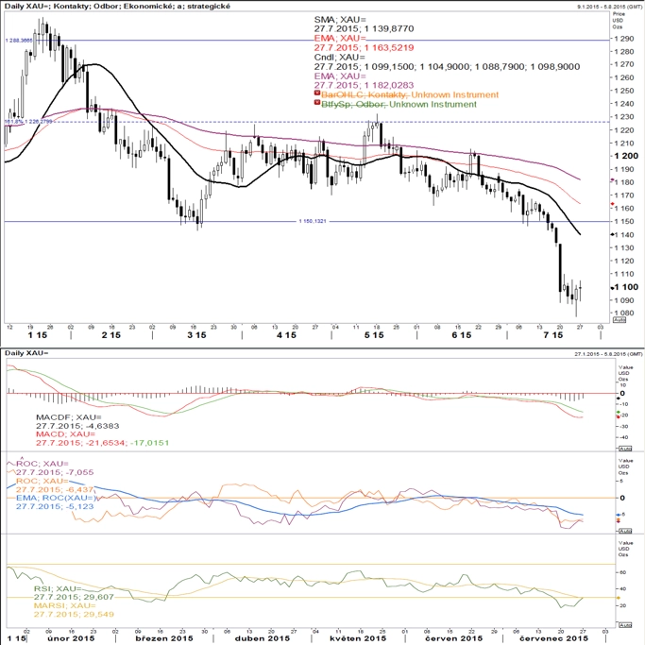Click the purple EMA marker on the price axis
This screenshot has height=645, width=645.
613,179
